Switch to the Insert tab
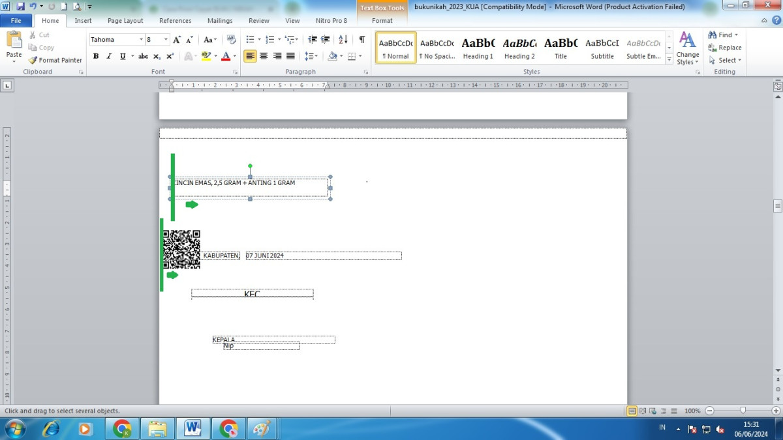Image resolution: width=783 pixels, height=440 pixels. pyautogui.click(x=83, y=21)
